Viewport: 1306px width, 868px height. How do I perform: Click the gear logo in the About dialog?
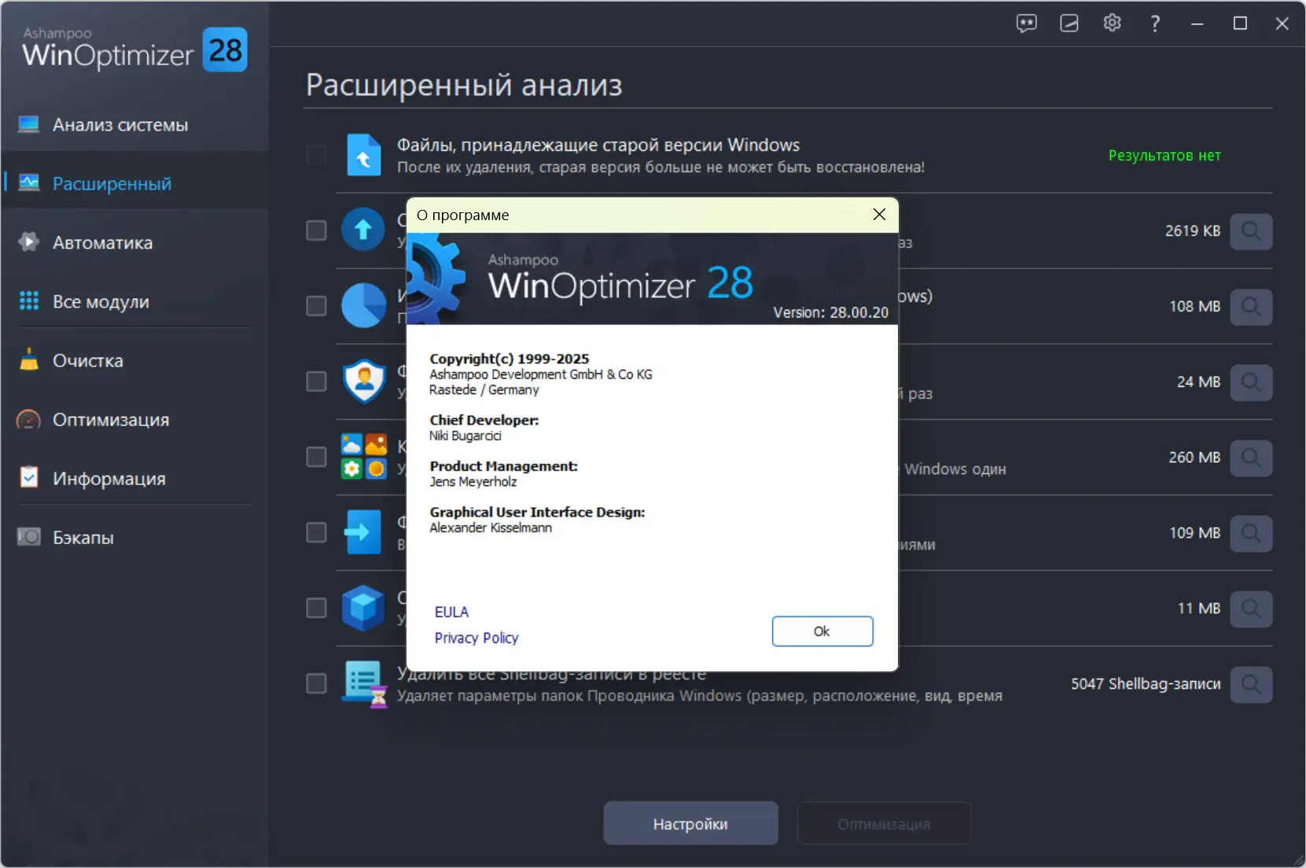pos(437,278)
